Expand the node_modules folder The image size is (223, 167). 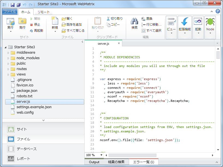point(8,58)
